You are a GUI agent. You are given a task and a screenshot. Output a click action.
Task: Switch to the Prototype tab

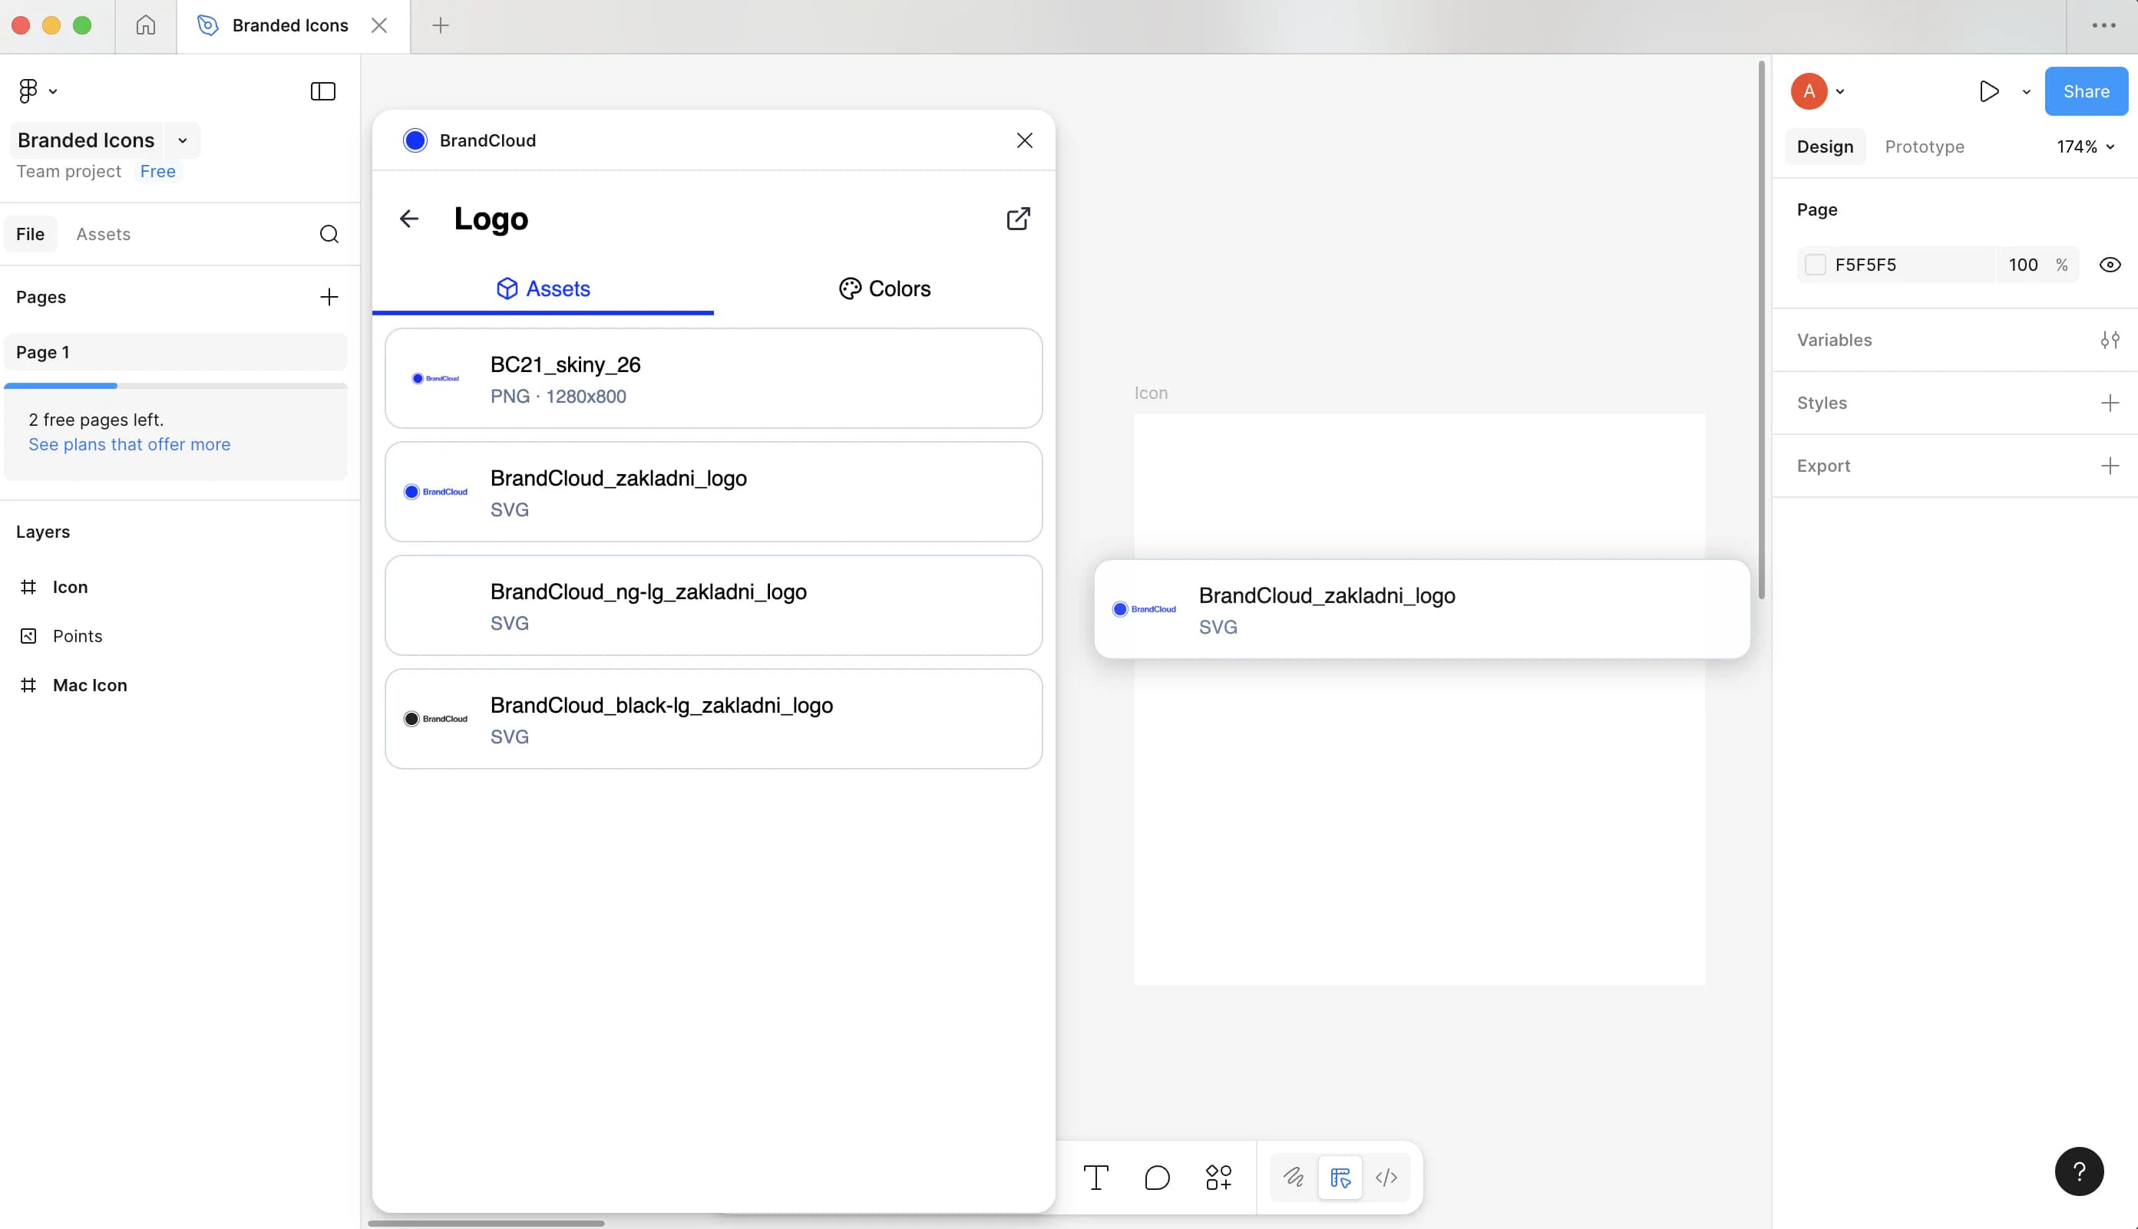(x=1924, y=147)
